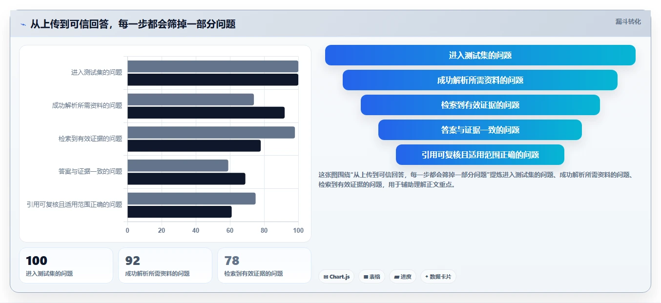The width and height of the screenshot is (661, 303).
Task: Click the 表格 chip
Action: pyautogui.click(x=372, y=277)
